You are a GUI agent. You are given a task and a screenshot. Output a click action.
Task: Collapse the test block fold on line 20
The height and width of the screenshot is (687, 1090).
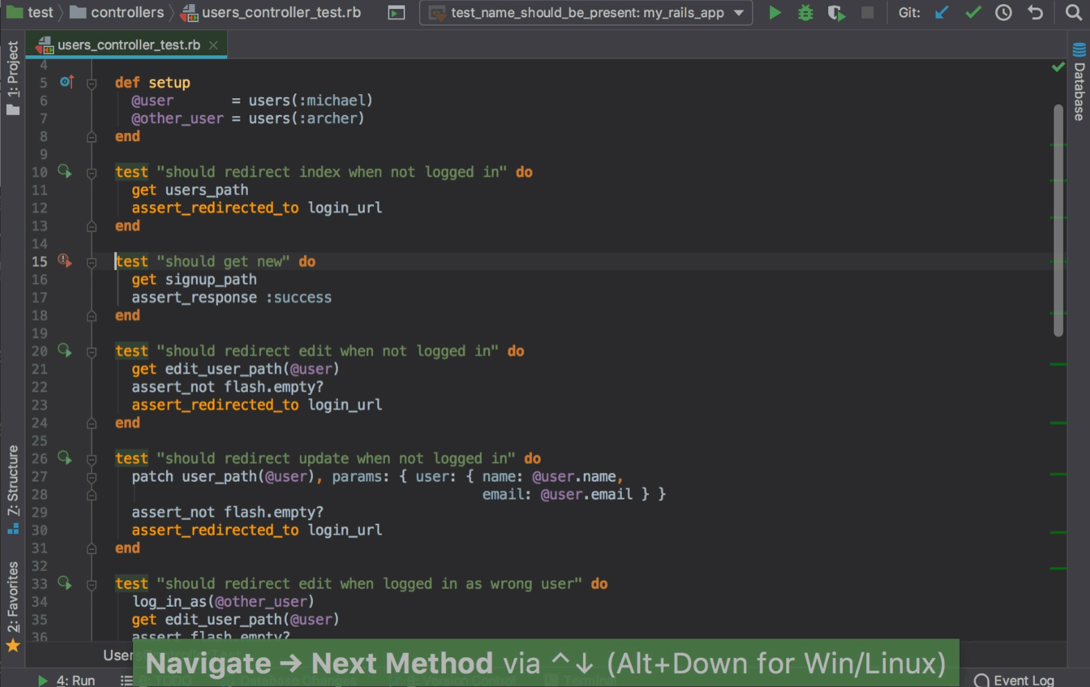coord(91,351)
